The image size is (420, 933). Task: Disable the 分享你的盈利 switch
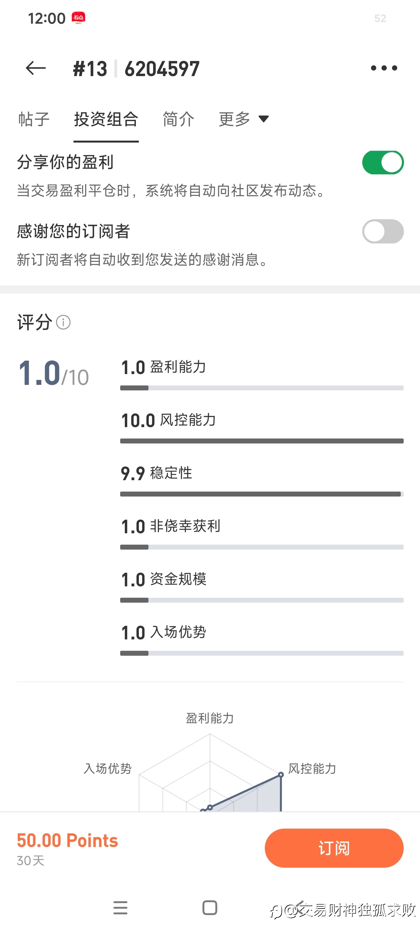[383, 163]
